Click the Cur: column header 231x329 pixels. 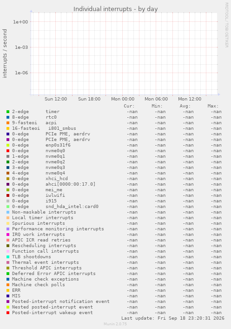pyautogui.click(x=129, y=106)
